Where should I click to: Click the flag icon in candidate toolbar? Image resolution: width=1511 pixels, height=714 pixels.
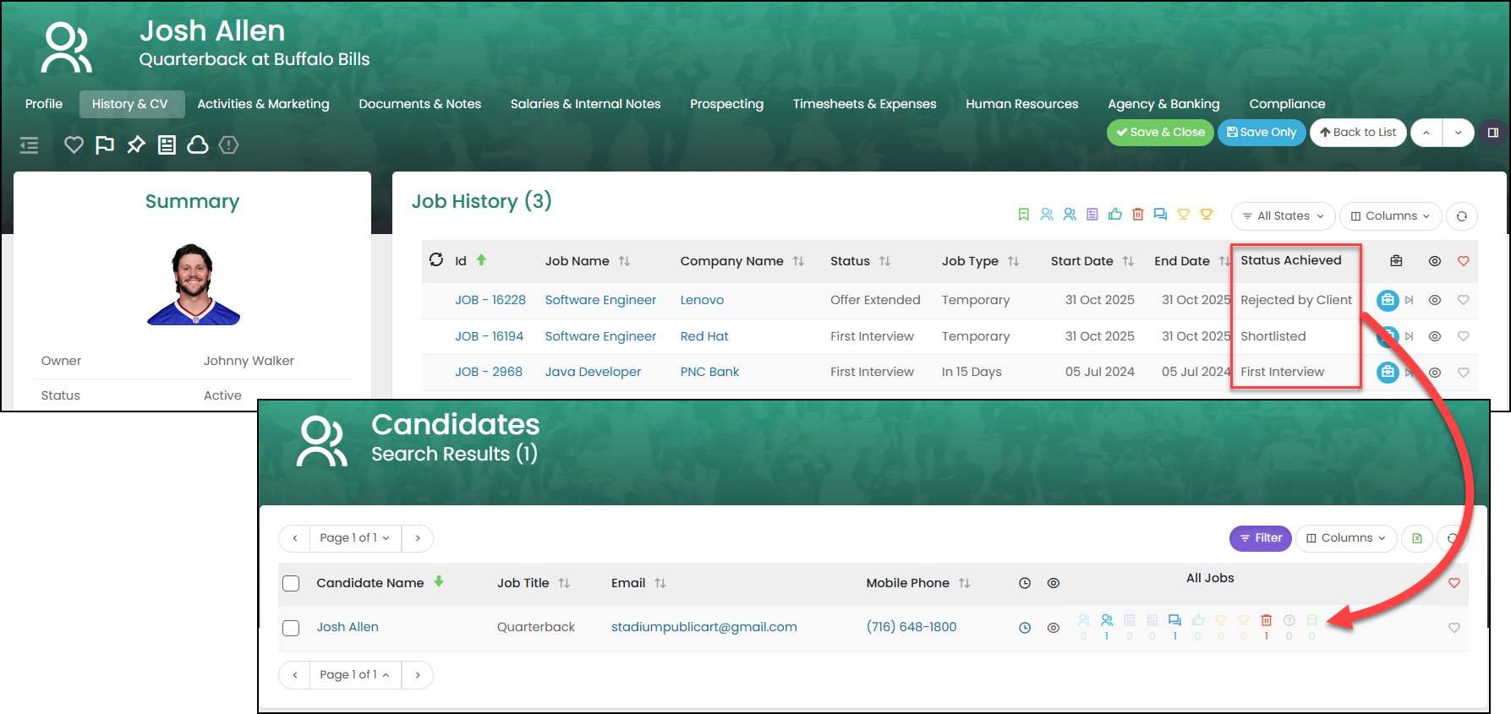105,145
